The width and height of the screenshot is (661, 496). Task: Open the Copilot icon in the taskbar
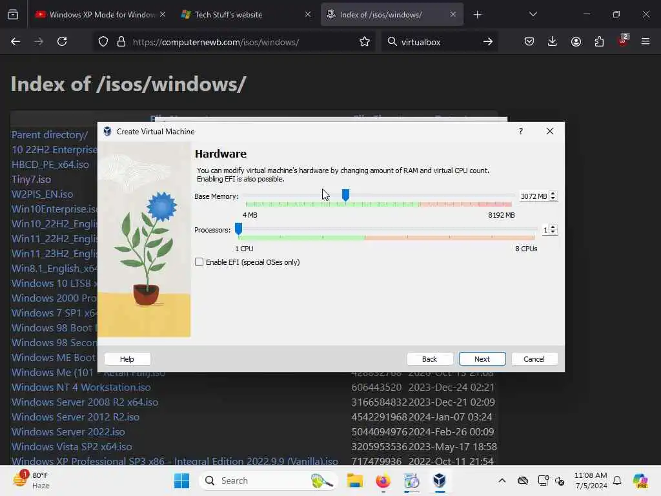(640, 480)
